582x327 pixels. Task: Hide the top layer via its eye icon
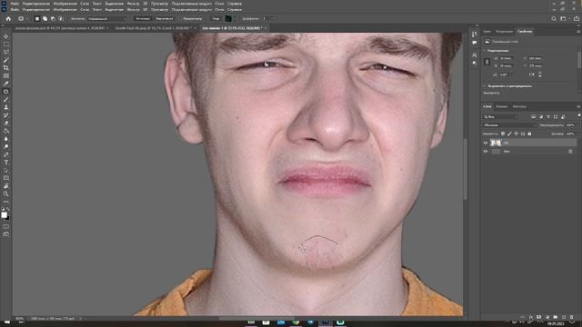486,143
